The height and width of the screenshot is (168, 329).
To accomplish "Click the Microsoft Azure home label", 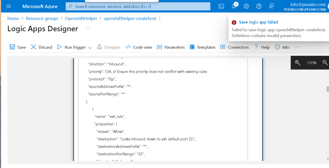I will point(40,6).
